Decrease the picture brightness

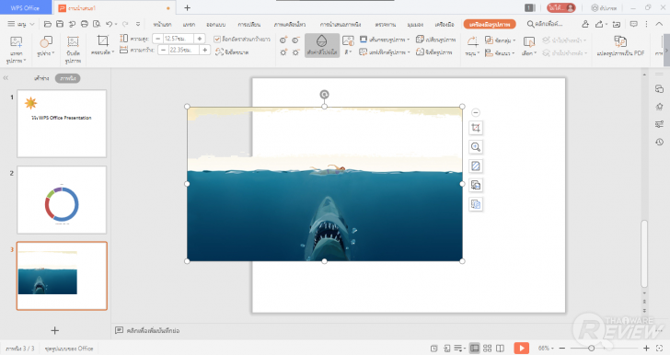295,52
